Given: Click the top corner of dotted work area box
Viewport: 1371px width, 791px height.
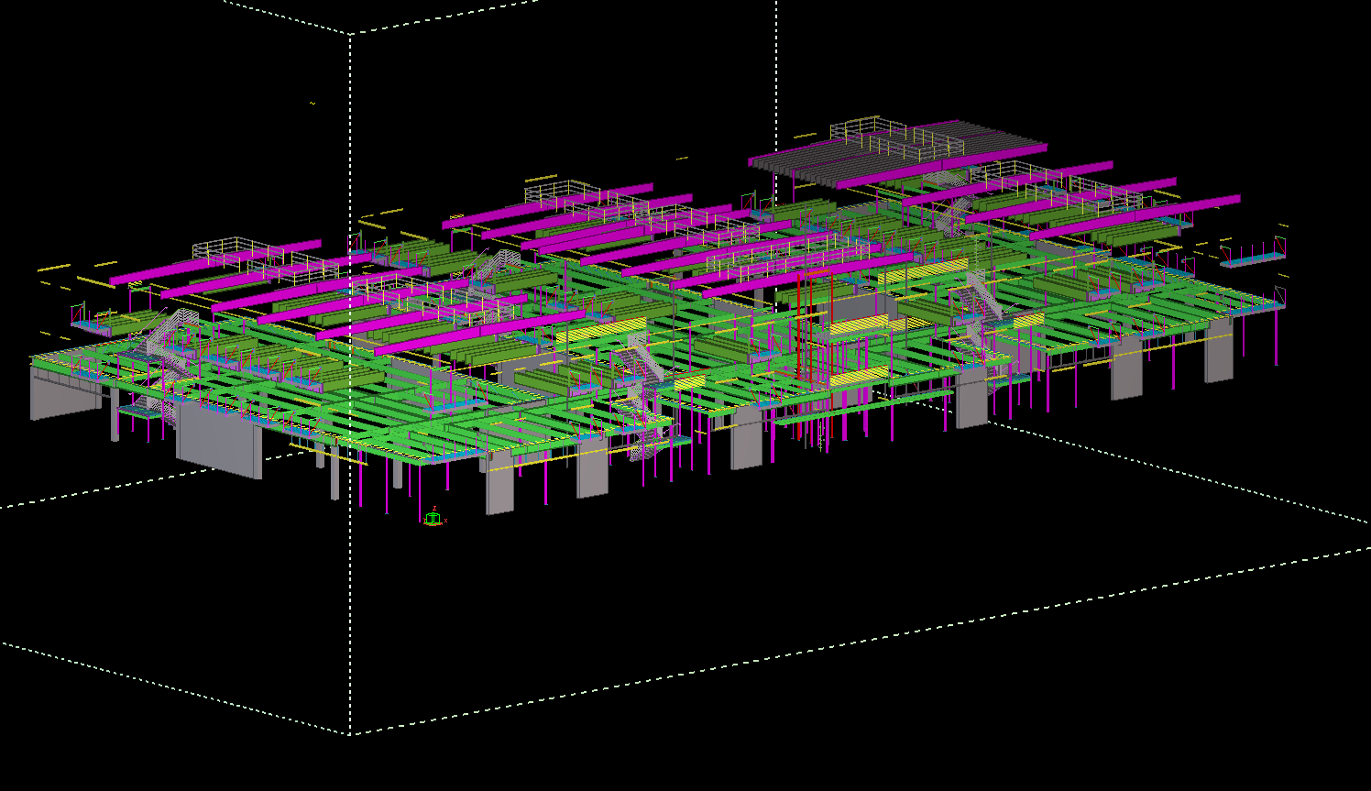Looking at the screenshot, I should pos(350,34).
